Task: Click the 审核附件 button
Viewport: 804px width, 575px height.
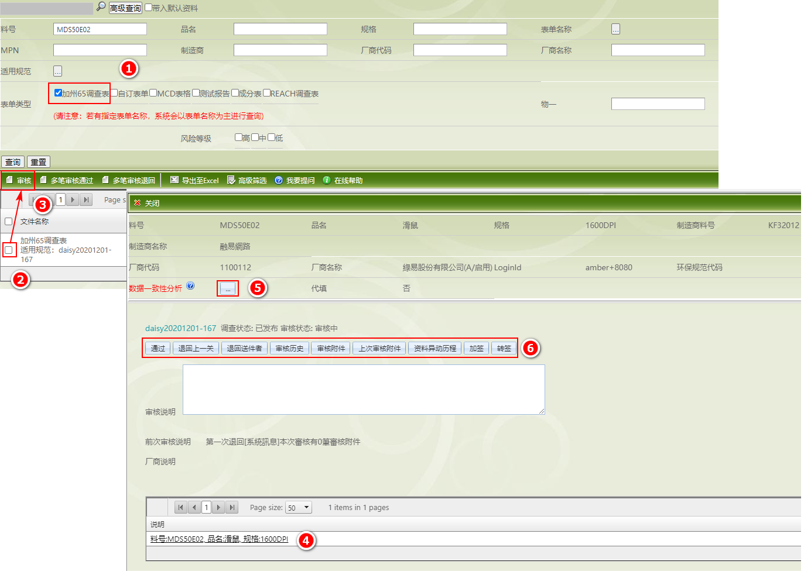Action: tap(331, 348)
